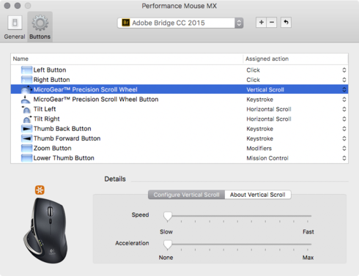The image size is (359, 276).
Task: Click the plus button to add application
Action: click(261, 23)
